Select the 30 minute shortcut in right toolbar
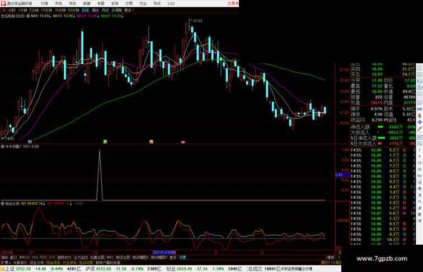This screenshot has height=272, width=423. (x=420, y=169)
